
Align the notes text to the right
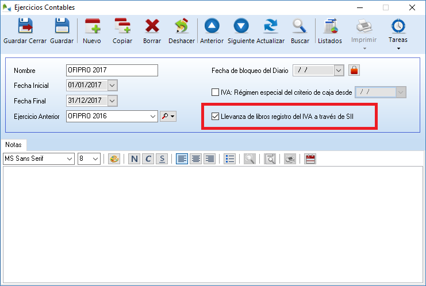210,159
